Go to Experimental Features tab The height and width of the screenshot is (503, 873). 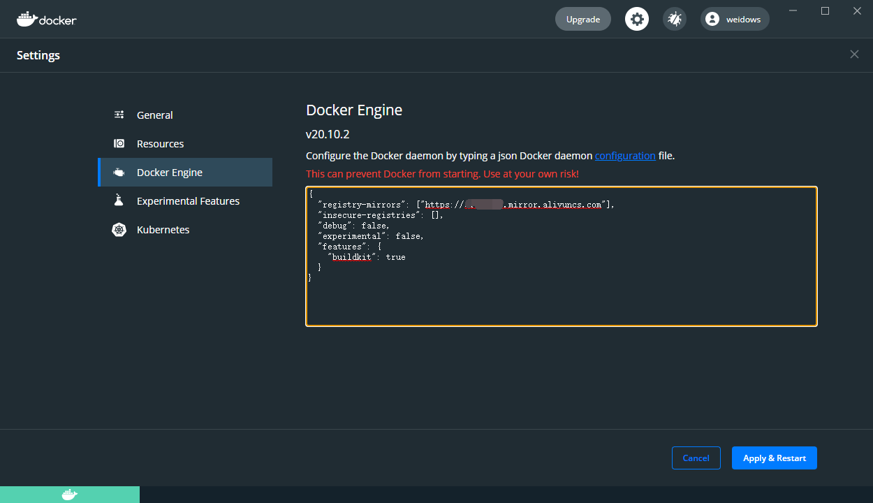pos(185,201)
